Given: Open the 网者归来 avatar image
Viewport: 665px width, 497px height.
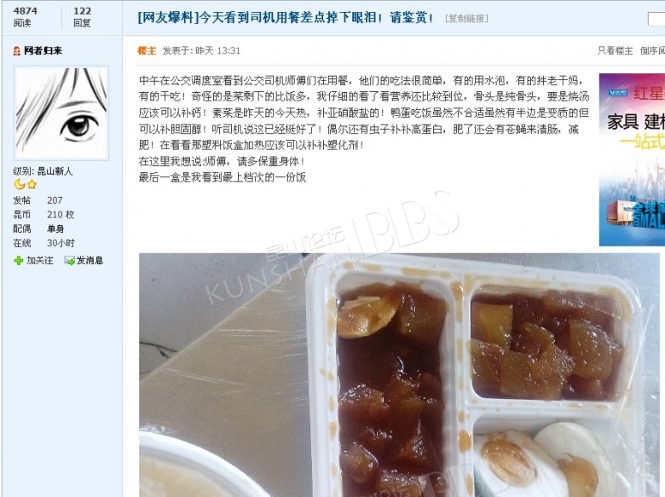Looking at the screenshot, I should click(x=61, y=113).
